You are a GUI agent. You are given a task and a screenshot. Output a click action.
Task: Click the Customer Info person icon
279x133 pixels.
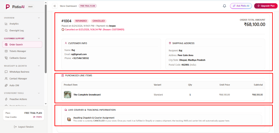(66, 43)
